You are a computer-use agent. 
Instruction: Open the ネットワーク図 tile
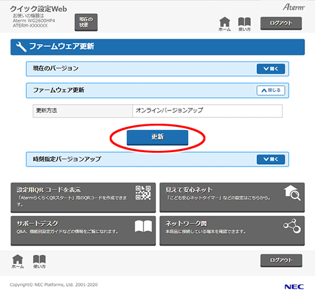(x=232, y=230)
